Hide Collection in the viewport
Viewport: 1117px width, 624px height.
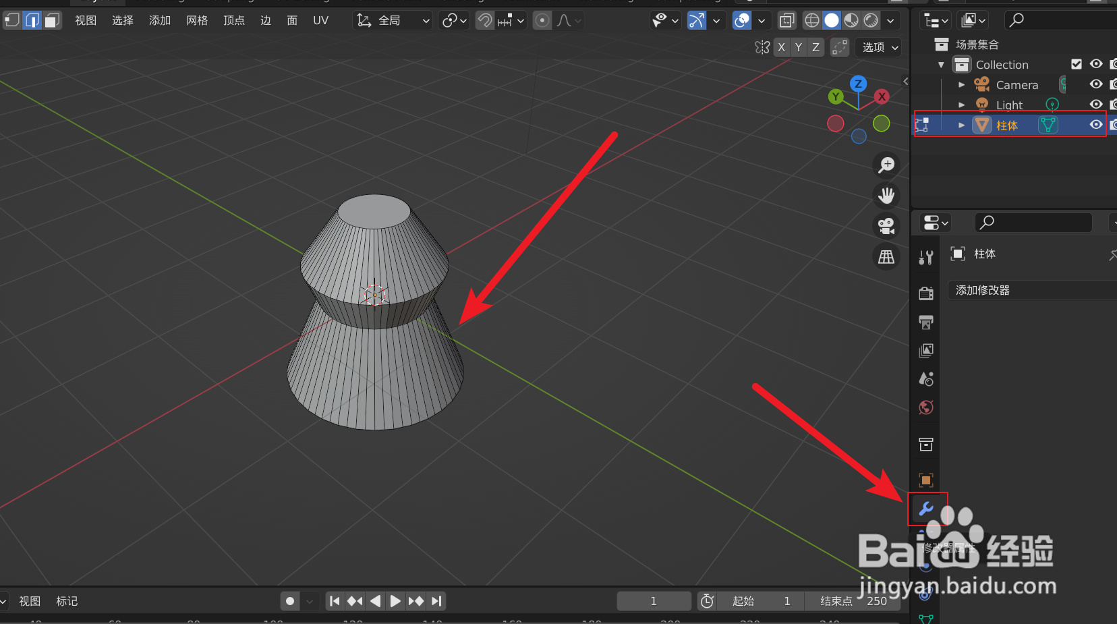point(1097,64)
